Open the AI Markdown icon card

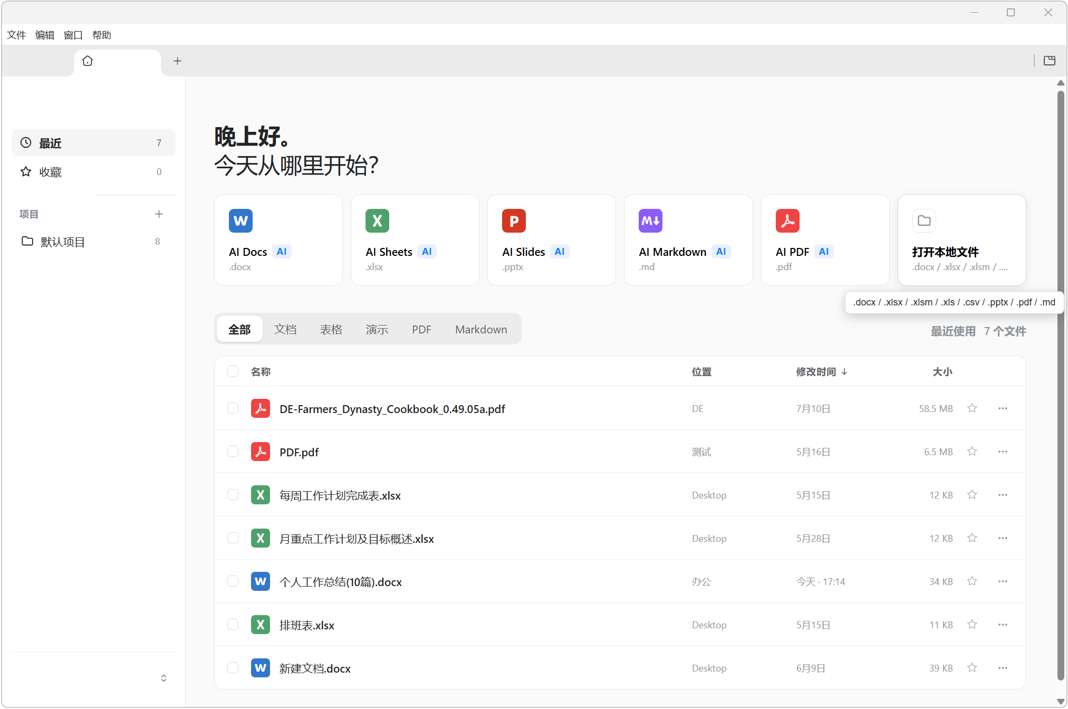tap(650, 221)
